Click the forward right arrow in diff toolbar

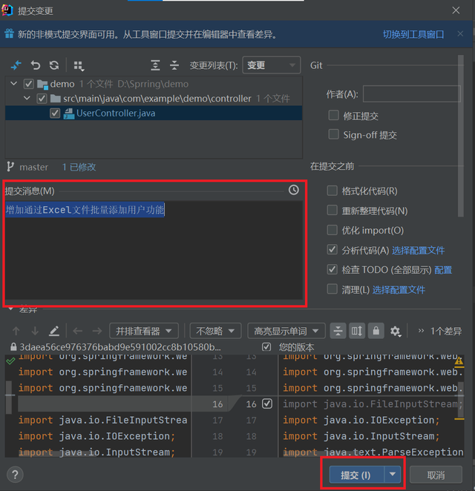[97, 331]
